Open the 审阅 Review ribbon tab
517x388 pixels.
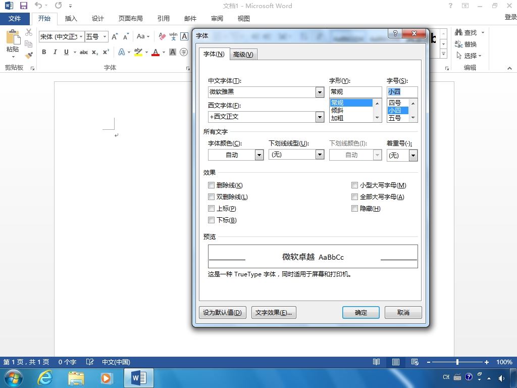(x=217, y=19)
